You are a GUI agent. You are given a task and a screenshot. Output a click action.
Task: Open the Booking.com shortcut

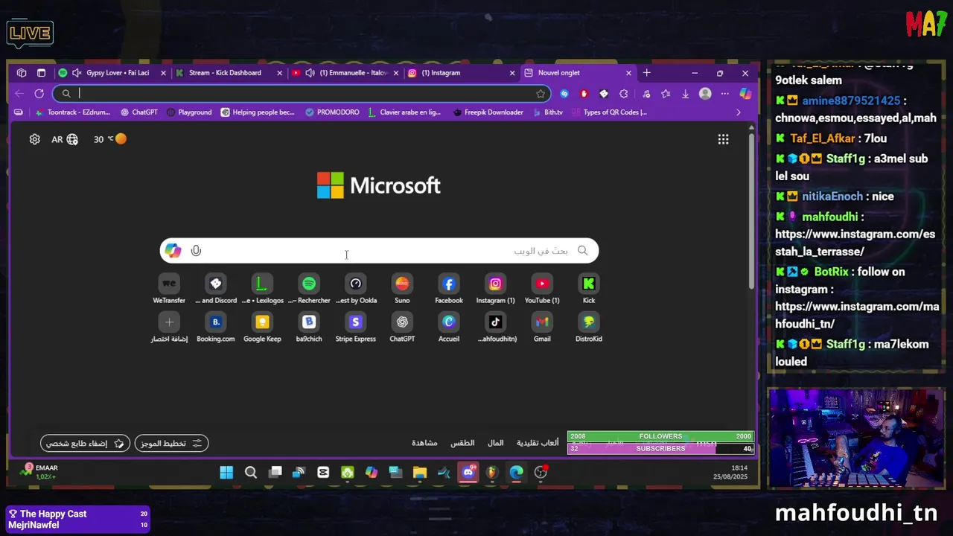coord(216,328)
